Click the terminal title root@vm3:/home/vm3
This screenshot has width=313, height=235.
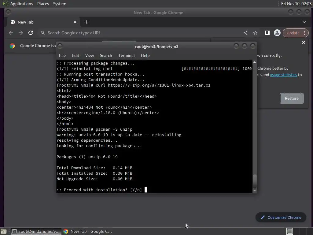point(157,47)
